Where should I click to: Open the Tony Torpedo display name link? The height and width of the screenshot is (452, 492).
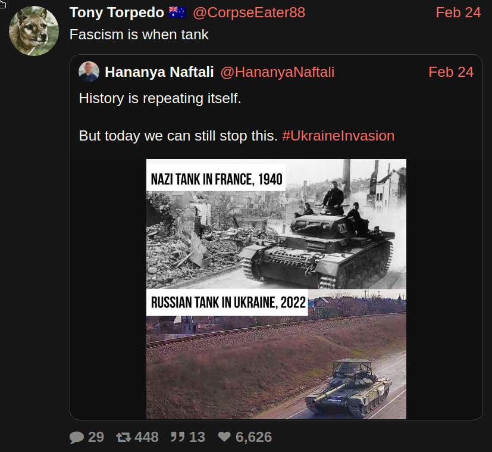(x=117, y=13)
